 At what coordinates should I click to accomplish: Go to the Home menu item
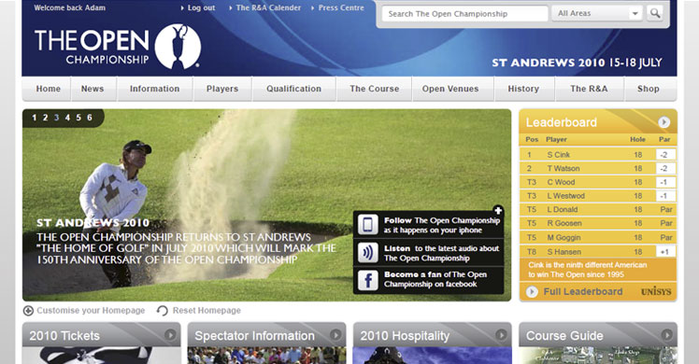point(49,89)
